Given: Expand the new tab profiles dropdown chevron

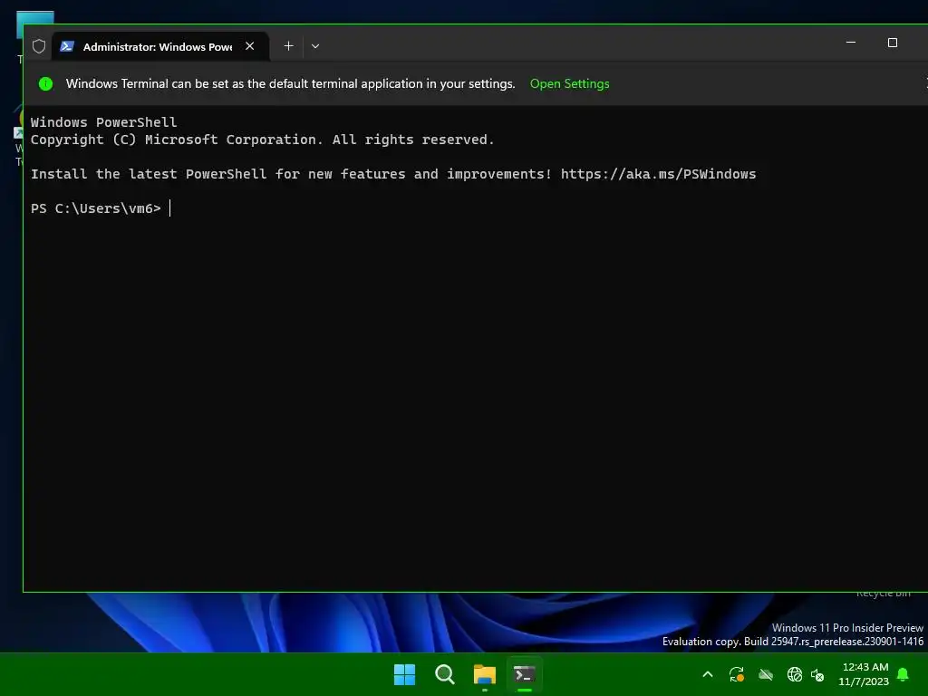Looking at the screenshot, I should pyautogui.click(x=315, y=46).
